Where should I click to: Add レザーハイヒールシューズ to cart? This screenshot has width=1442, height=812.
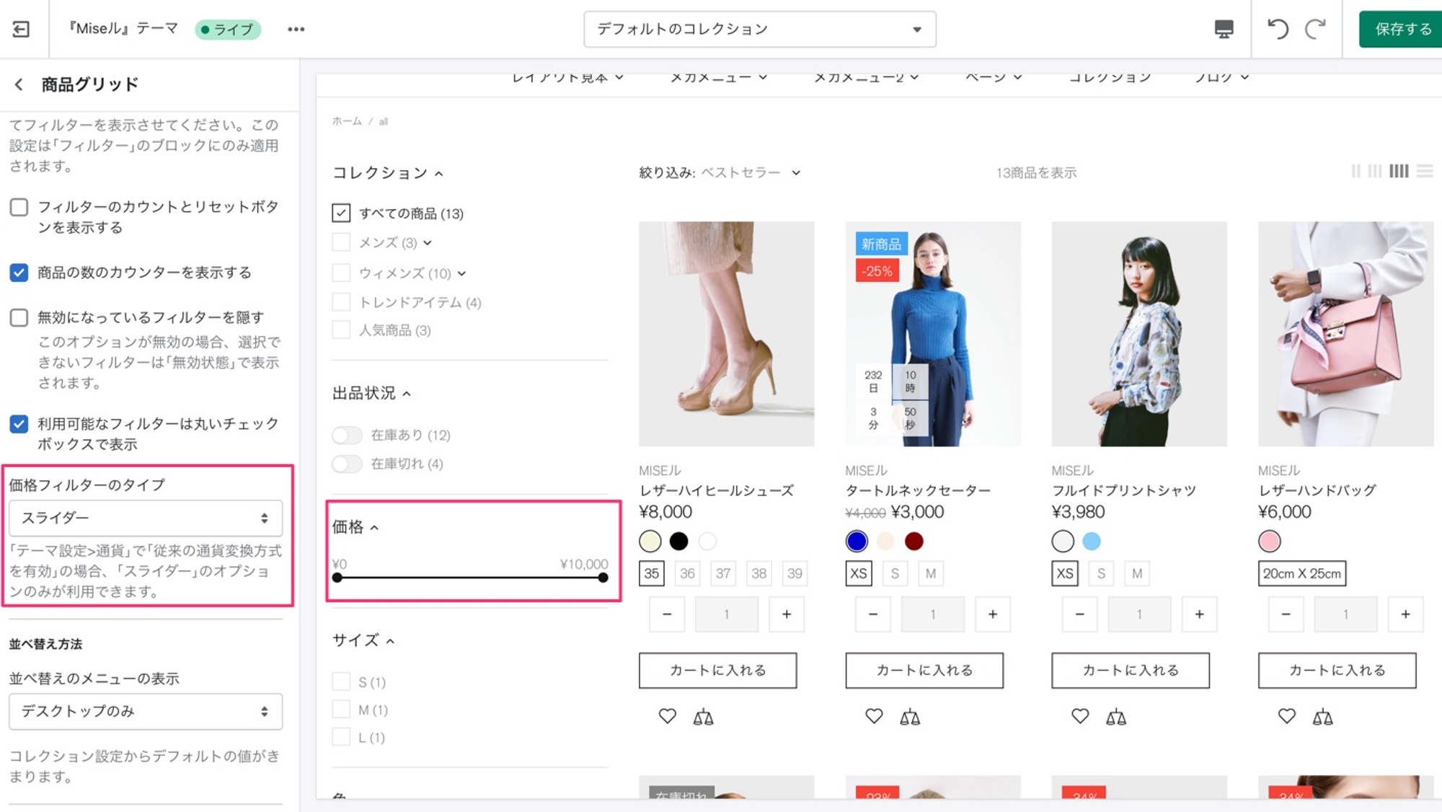(x=717, y=671)
